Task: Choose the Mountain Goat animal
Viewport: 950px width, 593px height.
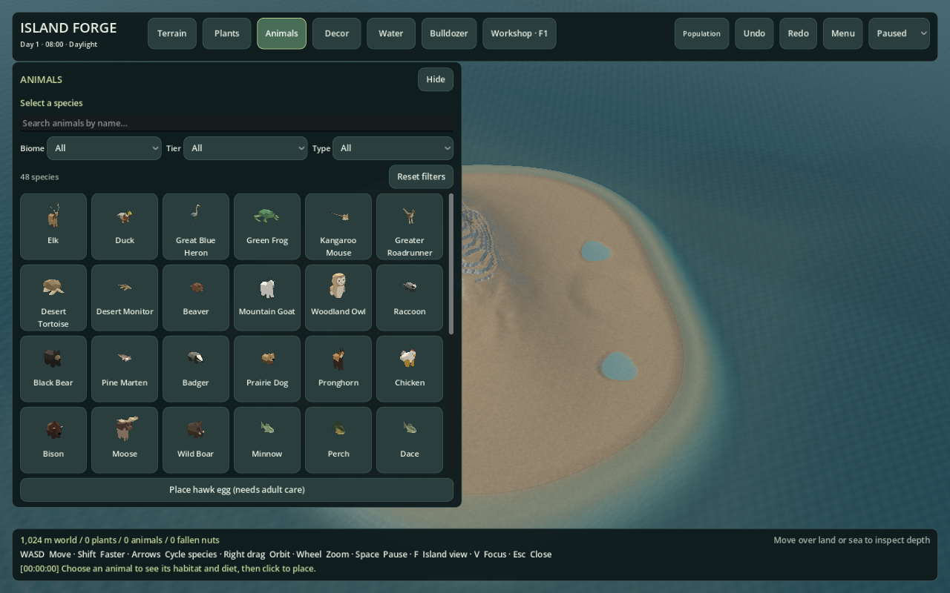Action: [x=267, y=298]
